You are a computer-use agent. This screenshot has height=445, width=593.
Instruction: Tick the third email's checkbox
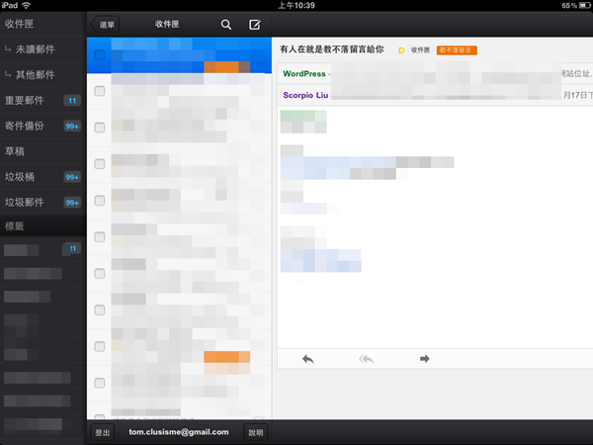(99, 127)
